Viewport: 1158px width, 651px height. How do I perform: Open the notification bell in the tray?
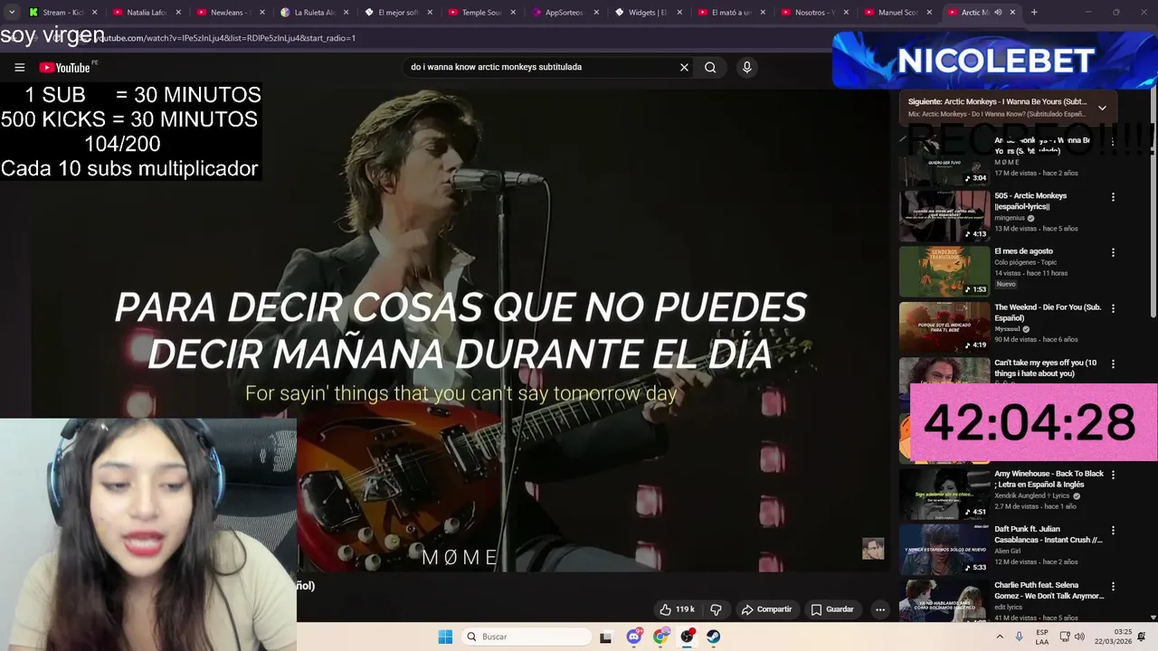pos(1142,637)
